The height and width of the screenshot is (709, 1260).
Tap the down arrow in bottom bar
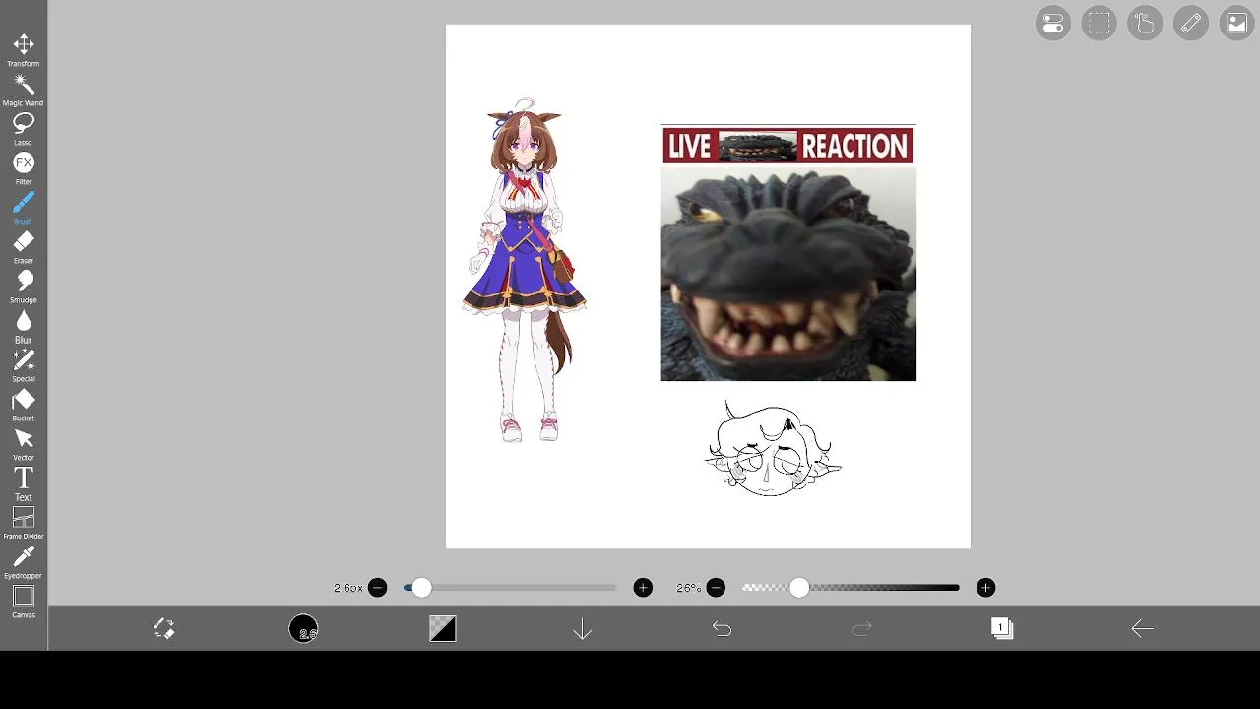(583, 628)
